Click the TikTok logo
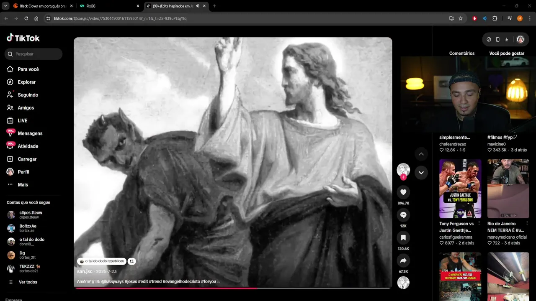The image size is (536, 301). pyautogui.click(x=23, y=38)
